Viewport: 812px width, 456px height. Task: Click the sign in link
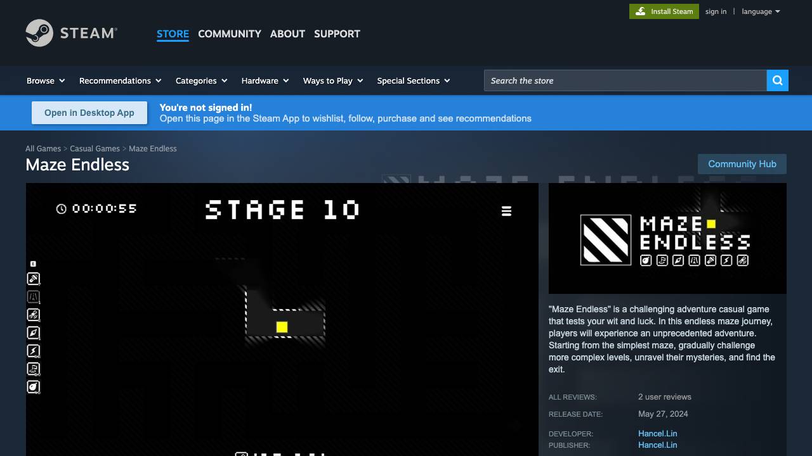716,11
